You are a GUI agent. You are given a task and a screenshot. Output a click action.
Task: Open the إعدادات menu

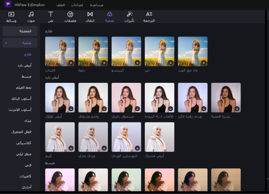(77, 5)
